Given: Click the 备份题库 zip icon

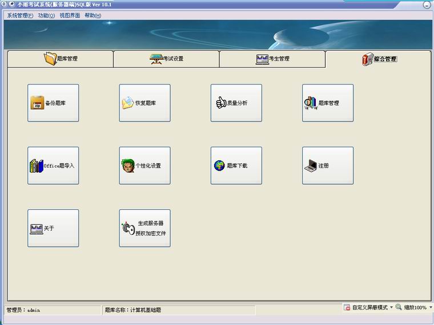Looking at the screenshot, I should (37, 103).
